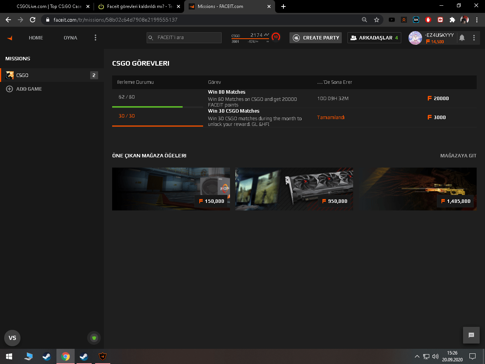Open the 150,000 point Ryzen store item
485x364 pixels.
pos(171,189)
